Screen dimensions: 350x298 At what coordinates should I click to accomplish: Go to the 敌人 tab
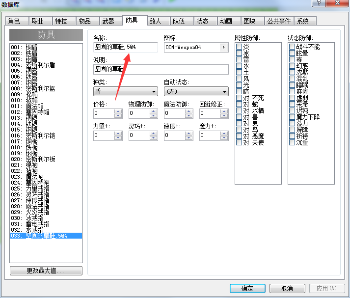pyautogui.click(x=159, y=21)
